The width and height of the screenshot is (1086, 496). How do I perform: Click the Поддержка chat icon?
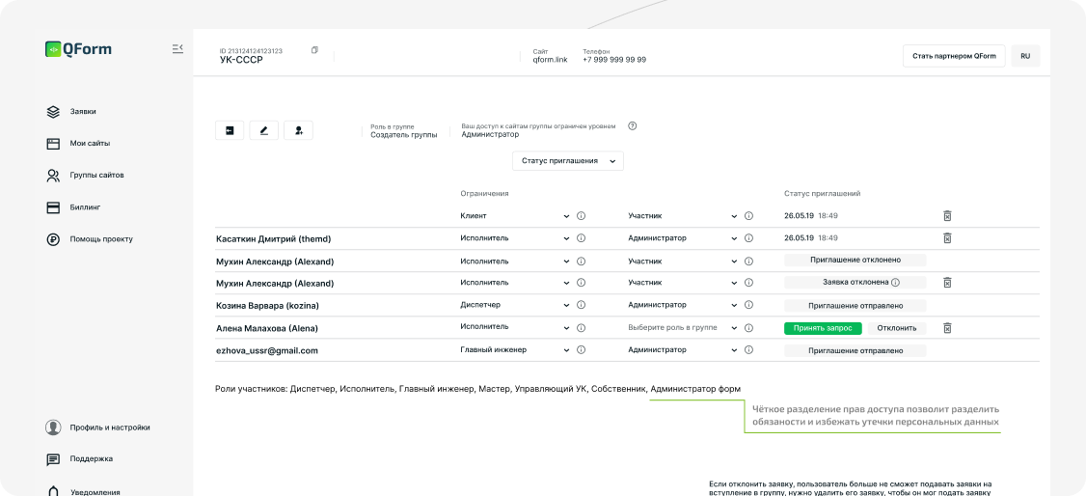53,459
